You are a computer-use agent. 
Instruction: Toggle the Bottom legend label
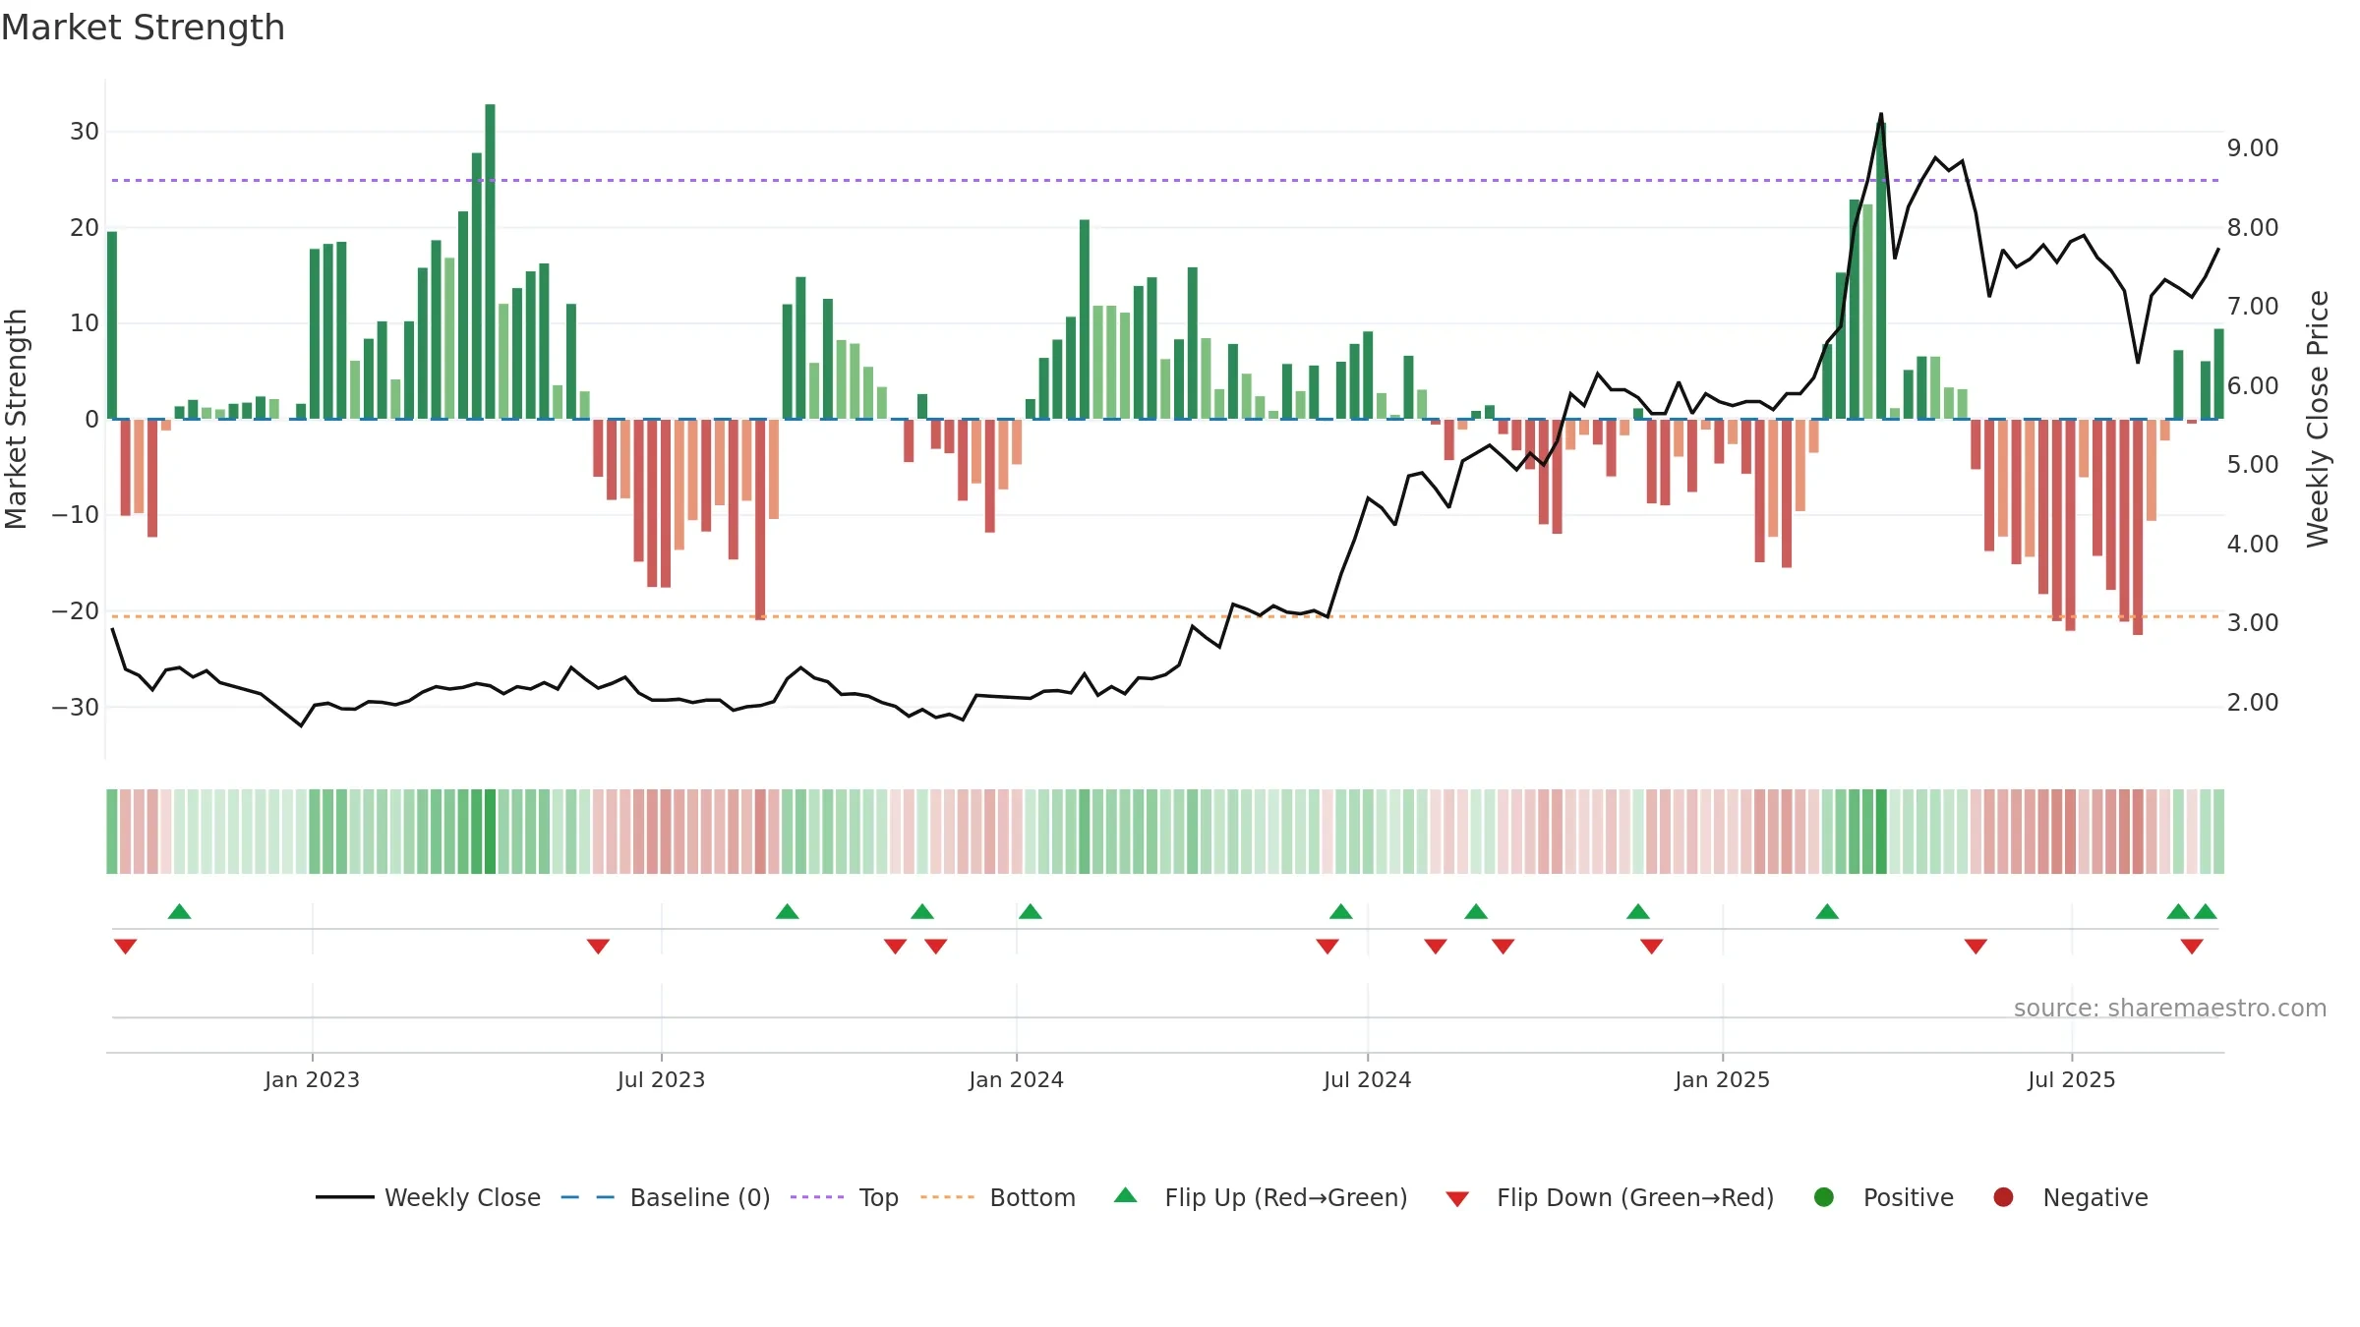(1032, 1198)
